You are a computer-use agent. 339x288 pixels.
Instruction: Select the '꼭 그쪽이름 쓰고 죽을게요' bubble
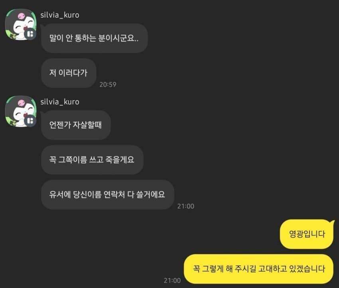pos(92,160)
